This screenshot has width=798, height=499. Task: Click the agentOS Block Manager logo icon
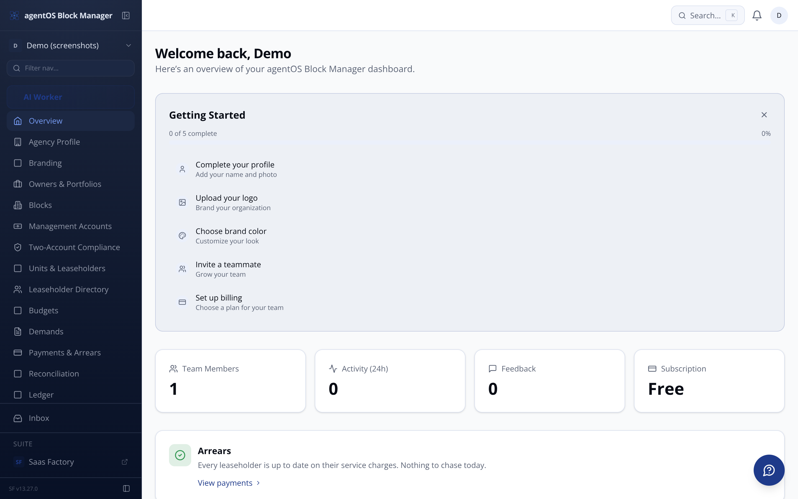point(14,16)
